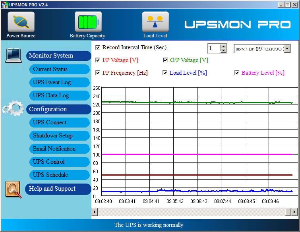The width and height of the screenshot is (300, 232).
Task: Click the horizontal scrollbar track
Action: coord(191,212)
